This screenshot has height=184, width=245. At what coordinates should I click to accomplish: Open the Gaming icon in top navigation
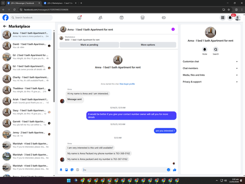coord(164,18)
